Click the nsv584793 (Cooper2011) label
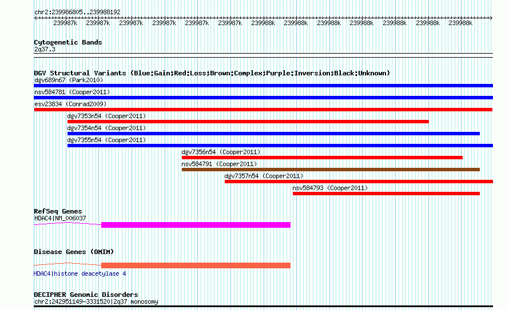Screen dimensions: 509x310 [330, 188]
